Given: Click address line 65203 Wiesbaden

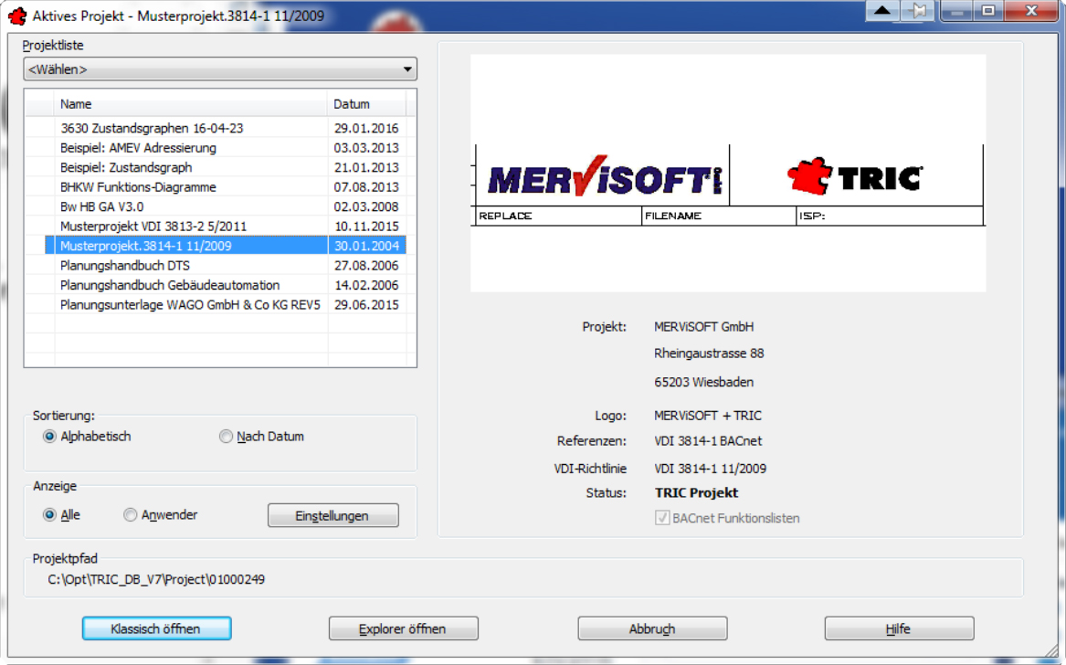Looking at the screenshot, I should coord(703,382).
